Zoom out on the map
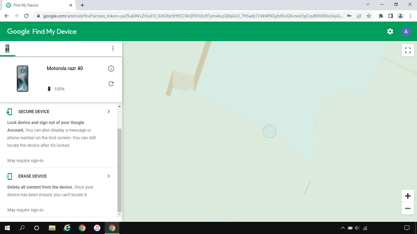 coord(408,208)
